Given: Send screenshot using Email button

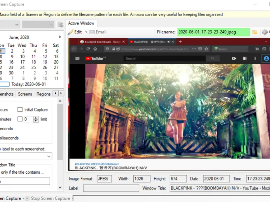Looking at the screenshot, I should [x=98, y=32].
